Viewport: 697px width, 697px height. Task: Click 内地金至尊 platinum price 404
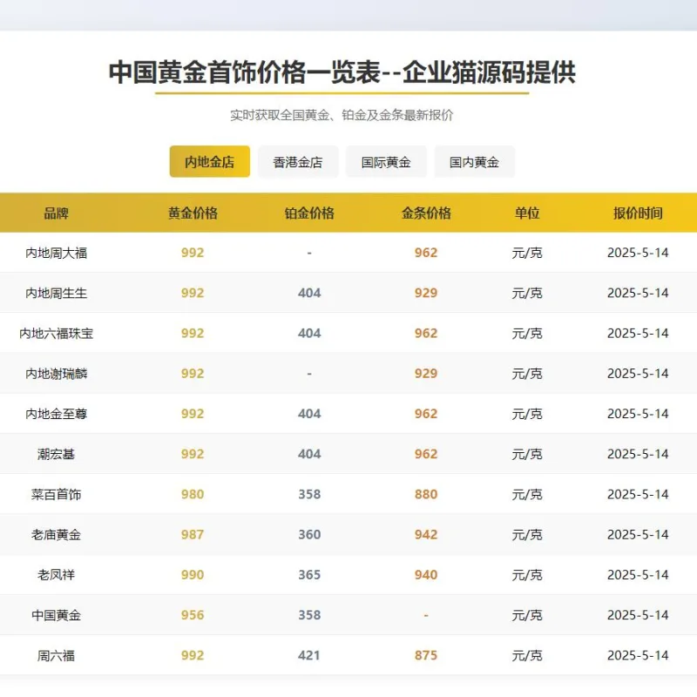coord(309,413)
